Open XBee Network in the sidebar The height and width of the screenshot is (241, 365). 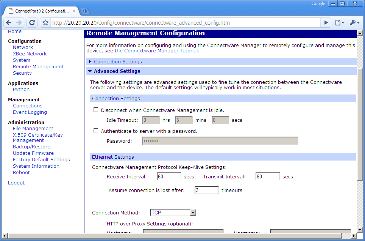[x=30, y=54]
